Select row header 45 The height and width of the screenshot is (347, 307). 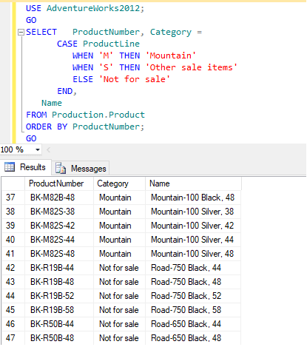[13, 310]
